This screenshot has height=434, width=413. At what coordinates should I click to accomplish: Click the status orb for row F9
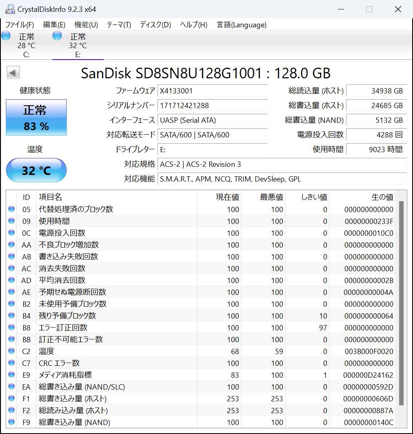[11, 422]
